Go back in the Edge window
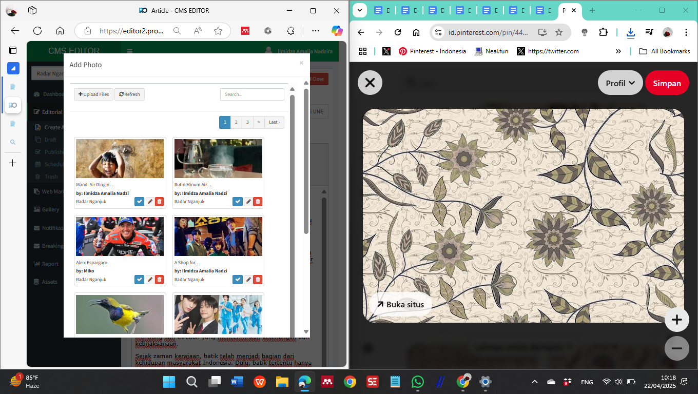Viewport: 698px width, 394px height. coord(14,31)
